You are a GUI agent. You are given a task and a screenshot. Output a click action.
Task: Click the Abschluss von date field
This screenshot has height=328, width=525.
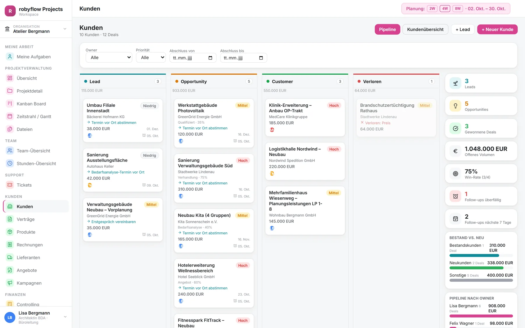pyautogui.click(x=193, y=58)
